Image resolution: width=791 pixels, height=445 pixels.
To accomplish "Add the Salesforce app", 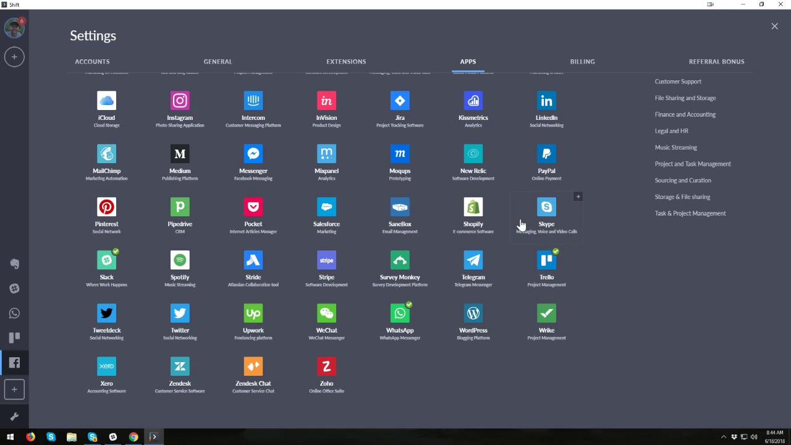I will click(x=326, y=207).
